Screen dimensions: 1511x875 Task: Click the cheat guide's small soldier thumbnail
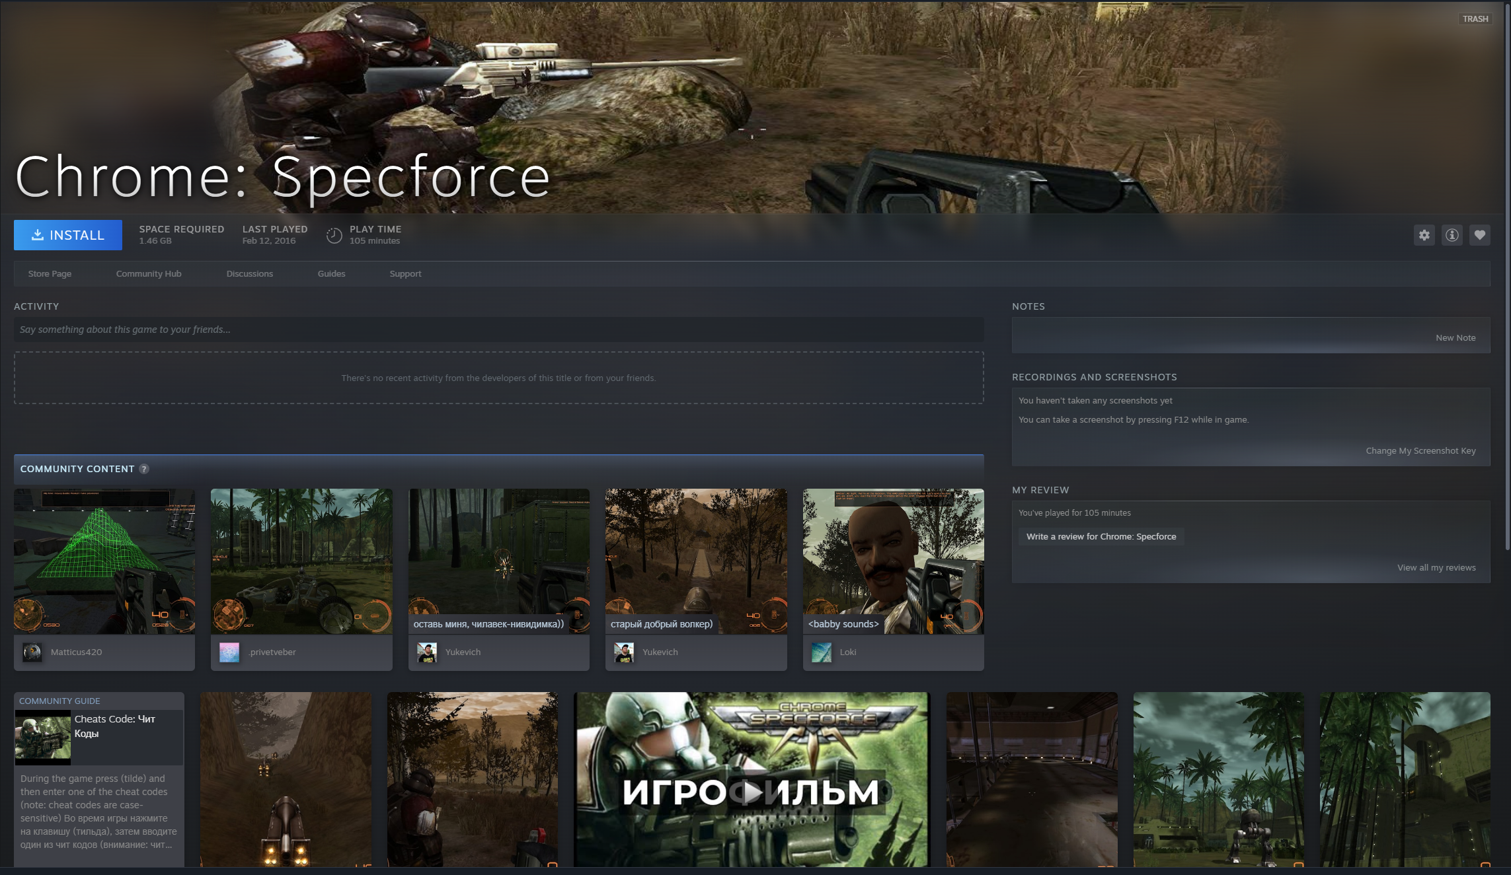click(x=43, y=736)
